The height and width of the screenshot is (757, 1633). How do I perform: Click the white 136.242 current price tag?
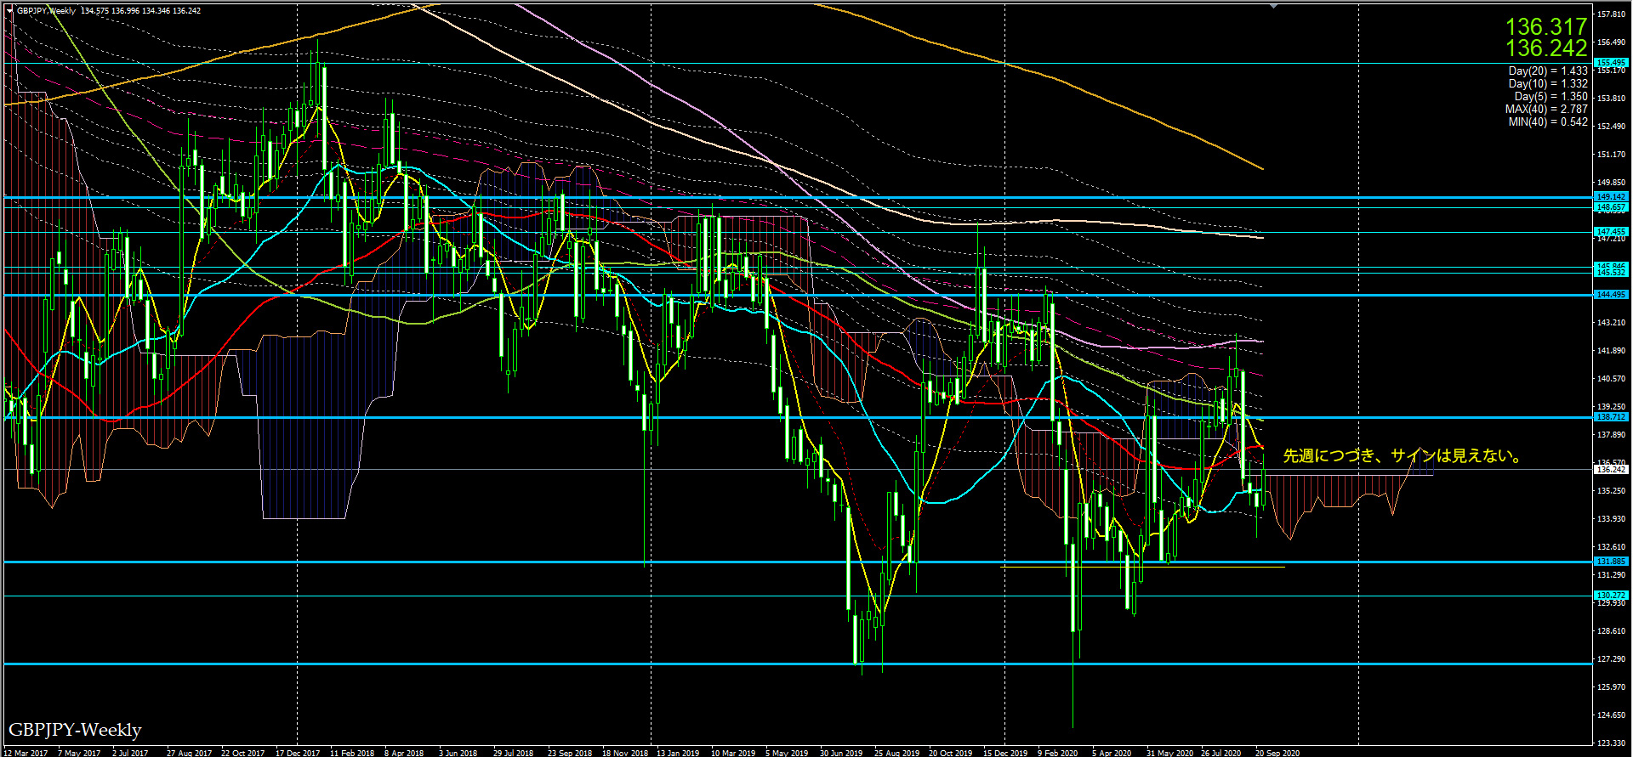point(1612,469)
